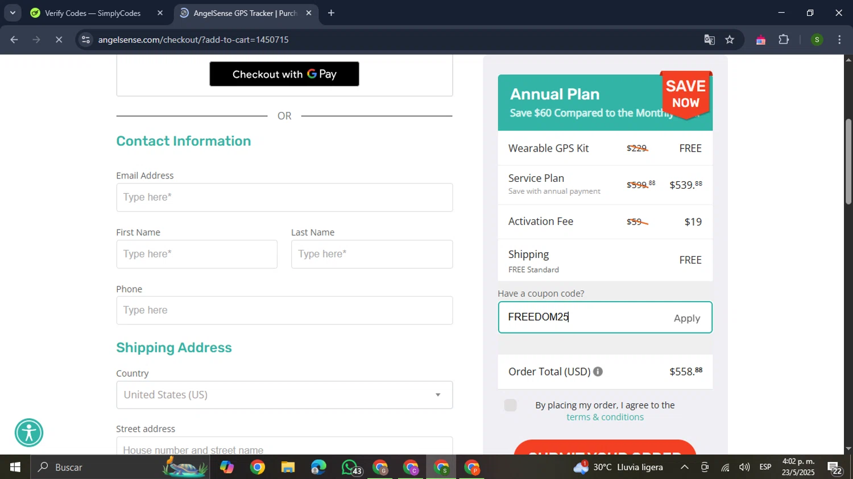This screenshot has height=479, width=853.
Task: Expand the Country dropdown United States (US)
Action: 284,395
